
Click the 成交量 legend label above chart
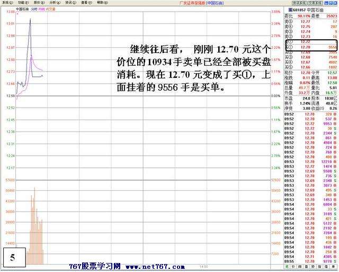click(x=51, y=9)
